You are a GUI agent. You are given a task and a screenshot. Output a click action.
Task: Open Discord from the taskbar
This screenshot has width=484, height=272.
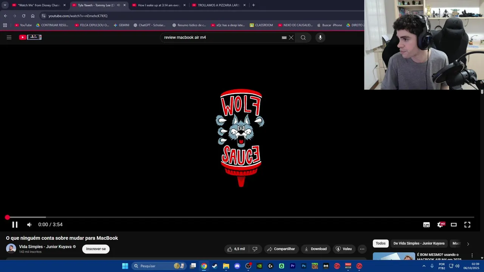click(x=237, y=266)
